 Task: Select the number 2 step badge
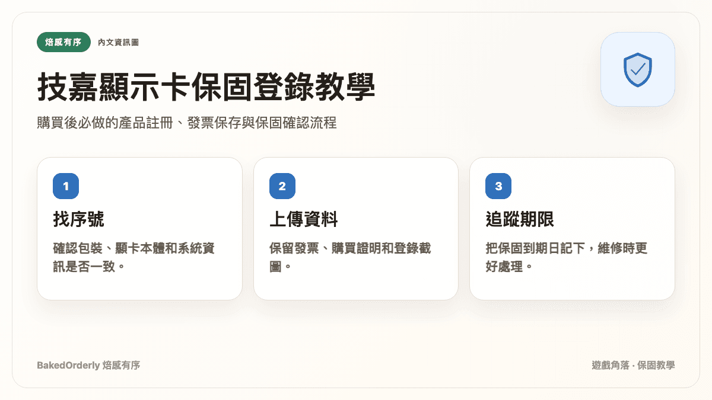click(x=282, y=186)
